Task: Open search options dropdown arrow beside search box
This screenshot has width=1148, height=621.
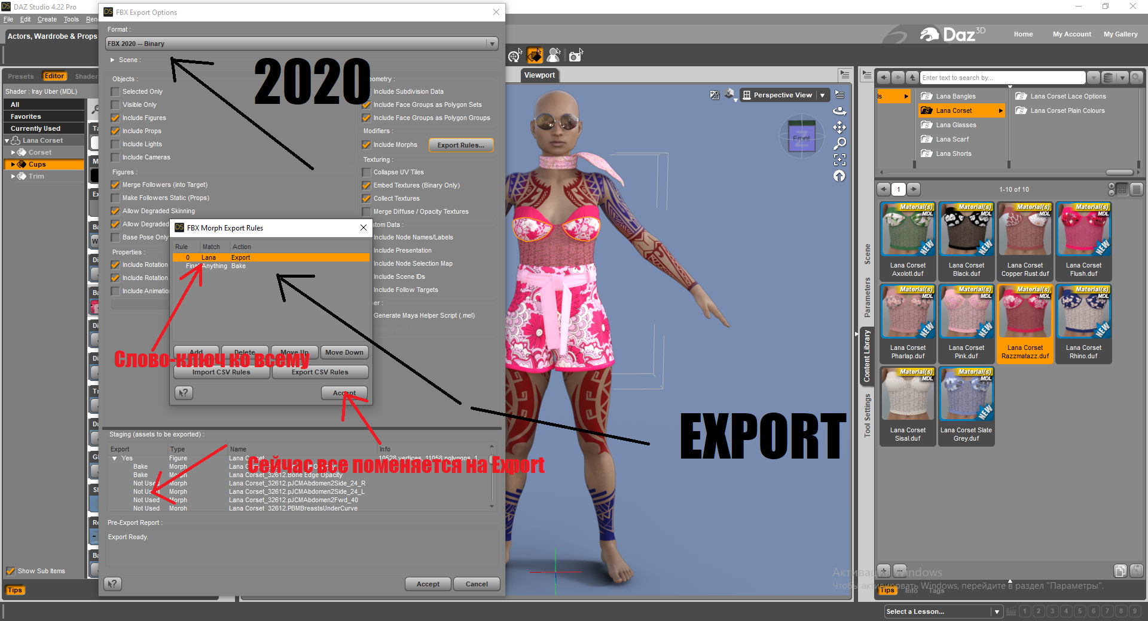Action: (1093, 78)
